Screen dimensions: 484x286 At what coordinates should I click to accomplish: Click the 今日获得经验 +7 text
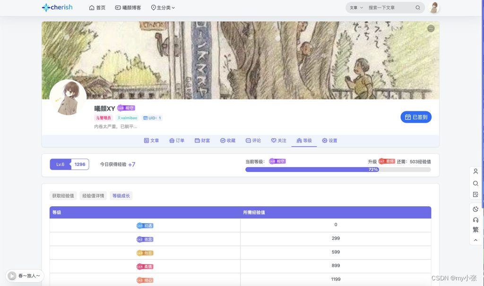(118, 164)
